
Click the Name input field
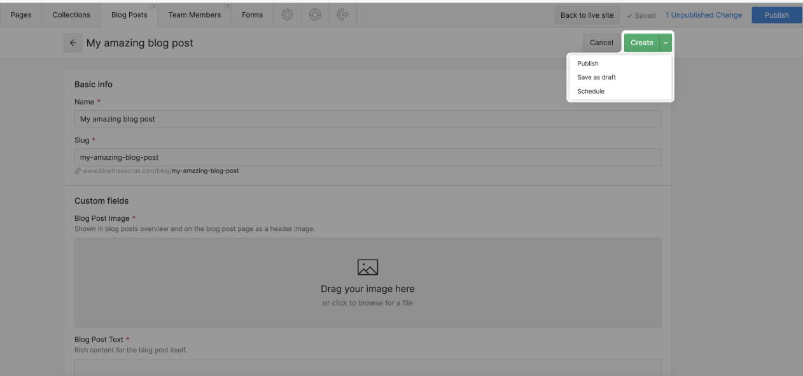[x=368, y=119]
